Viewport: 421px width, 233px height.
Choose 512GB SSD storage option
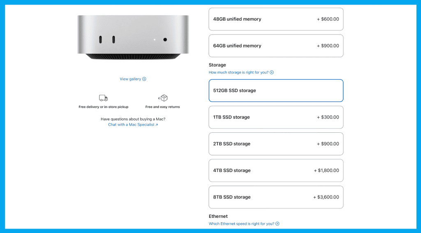(276, 90)
